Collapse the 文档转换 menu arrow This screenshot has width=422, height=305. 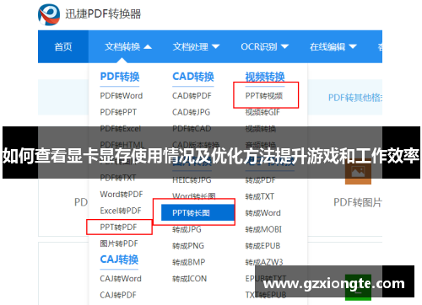148,47
